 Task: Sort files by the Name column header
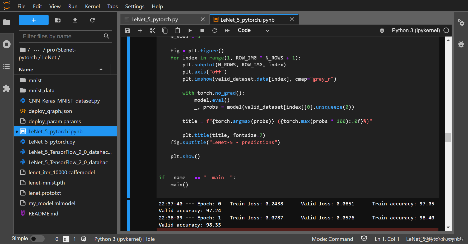coord(61,70)
